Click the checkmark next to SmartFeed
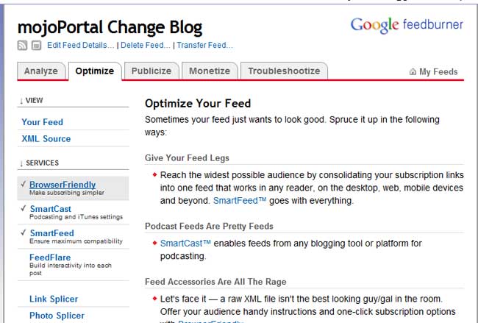The width and height of the screenshot is (478, 323). point(24,233)
